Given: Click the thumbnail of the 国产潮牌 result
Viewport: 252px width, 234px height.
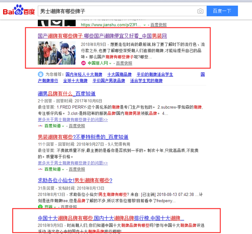Looking at the screenshot, I should point(57,53).
